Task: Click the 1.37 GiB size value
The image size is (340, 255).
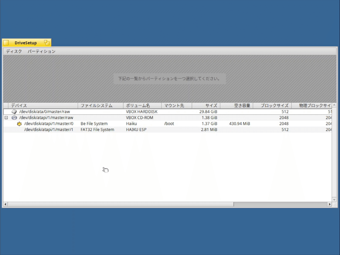Action: (x=209, y=124)
